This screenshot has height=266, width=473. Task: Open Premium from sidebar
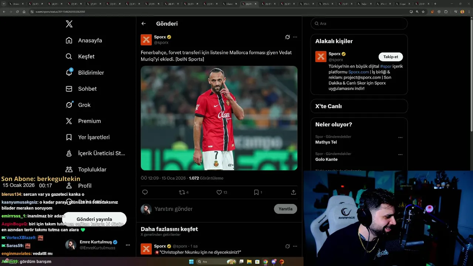(83, 121)
